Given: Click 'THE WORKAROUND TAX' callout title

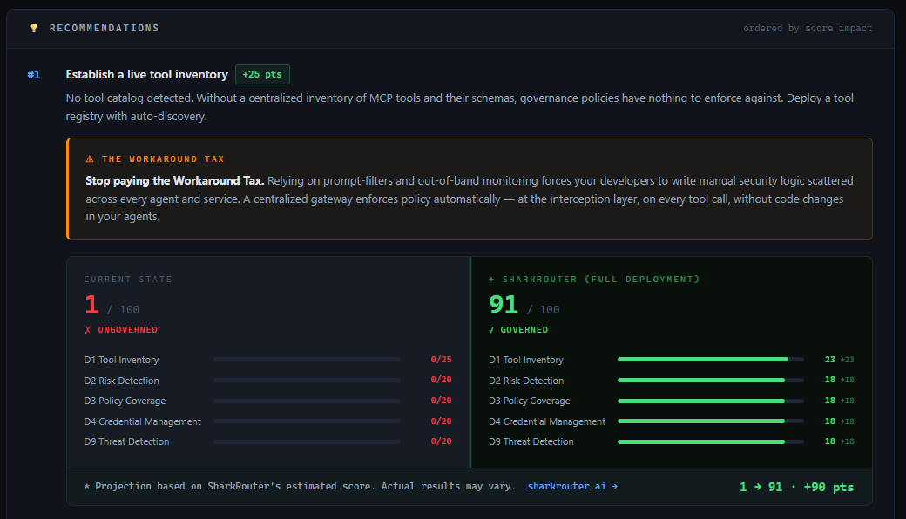Looking at the screenshot, I should (163, 158).
